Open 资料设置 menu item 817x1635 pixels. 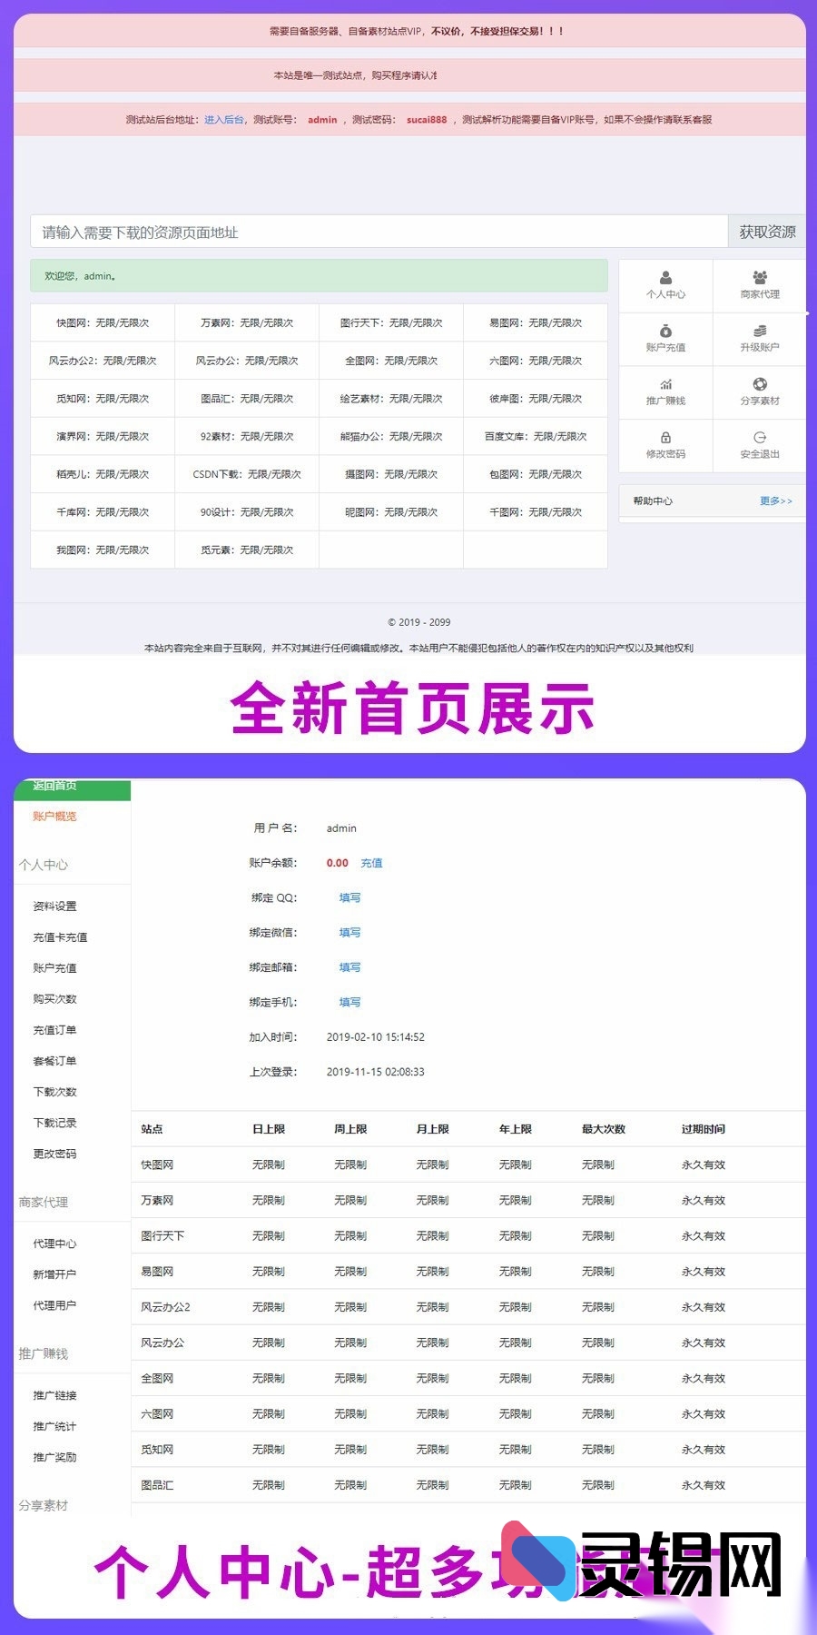[54, 906]
